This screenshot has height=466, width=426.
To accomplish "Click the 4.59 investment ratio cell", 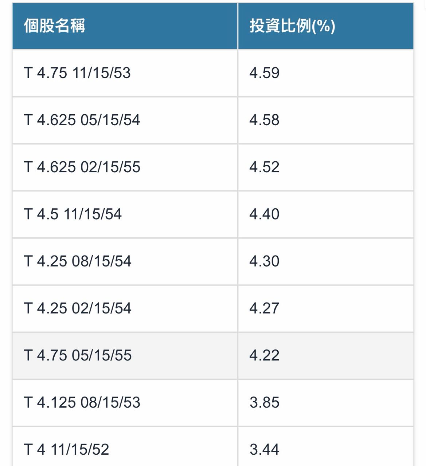I will click(264, 73).
